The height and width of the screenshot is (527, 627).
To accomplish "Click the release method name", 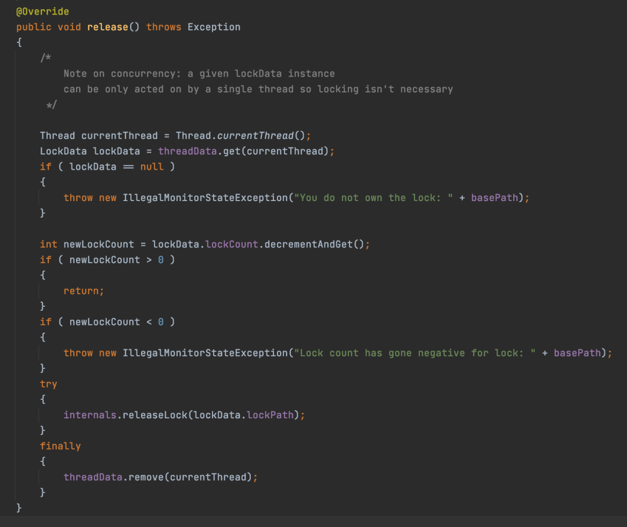I will pos(107,27).
